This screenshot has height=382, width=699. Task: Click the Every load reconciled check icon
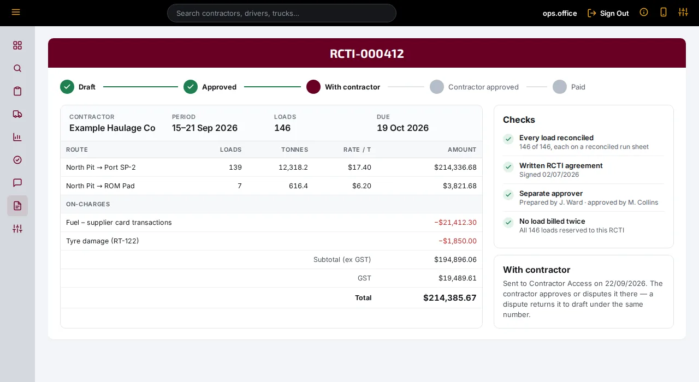coord(508,139)
